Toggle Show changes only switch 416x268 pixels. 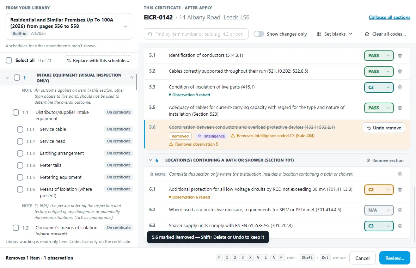[259, 34]
